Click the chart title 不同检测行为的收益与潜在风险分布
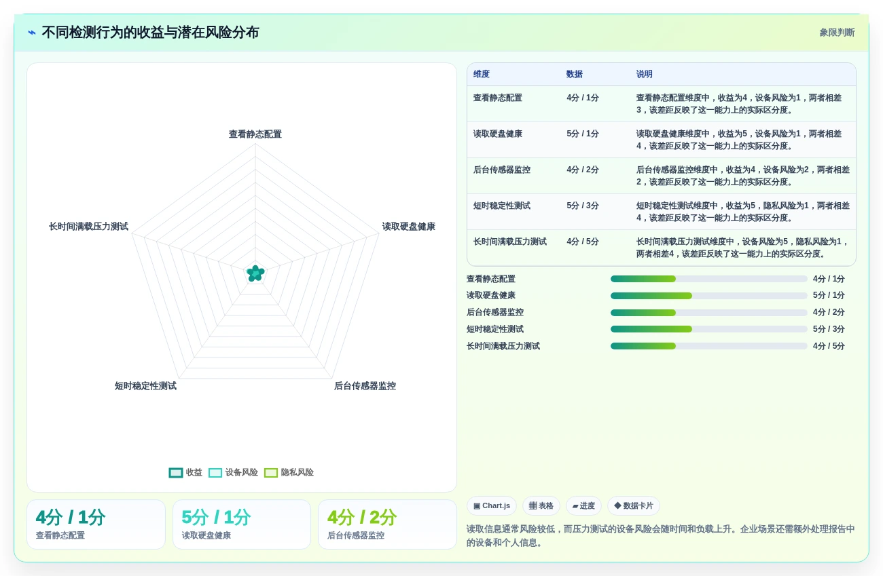This screenshot has width=883, height=576. coord(150,33)
